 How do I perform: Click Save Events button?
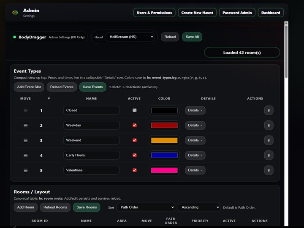[92, 87]
